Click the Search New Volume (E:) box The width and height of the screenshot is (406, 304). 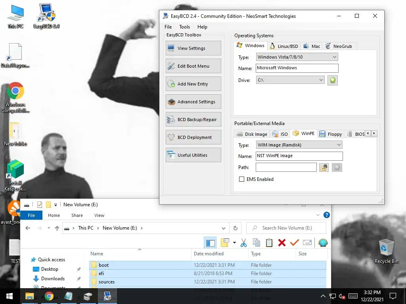pos(286,228)
